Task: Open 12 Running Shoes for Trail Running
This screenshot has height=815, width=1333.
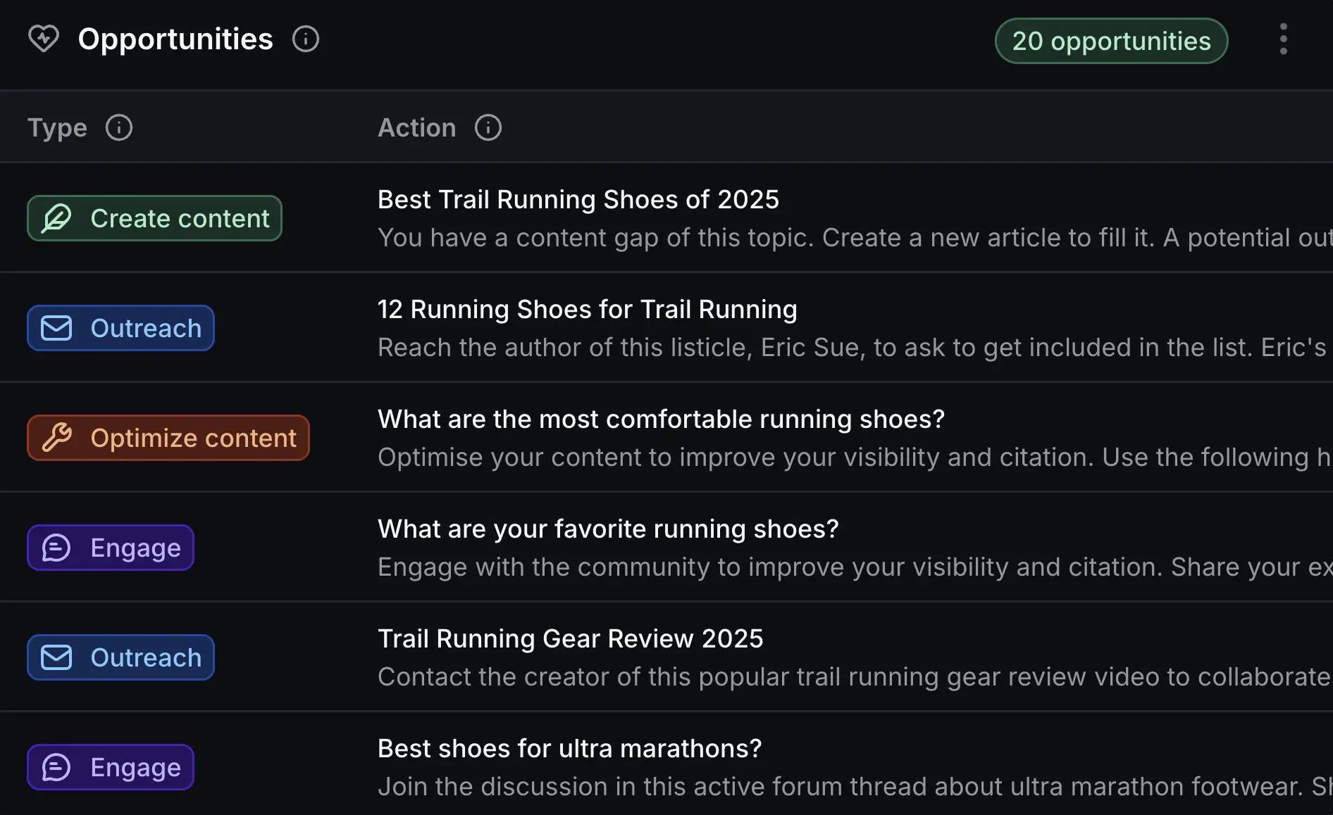Action: 587,310
